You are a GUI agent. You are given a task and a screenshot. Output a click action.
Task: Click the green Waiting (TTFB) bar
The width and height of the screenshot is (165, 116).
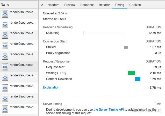pos(131,73)
